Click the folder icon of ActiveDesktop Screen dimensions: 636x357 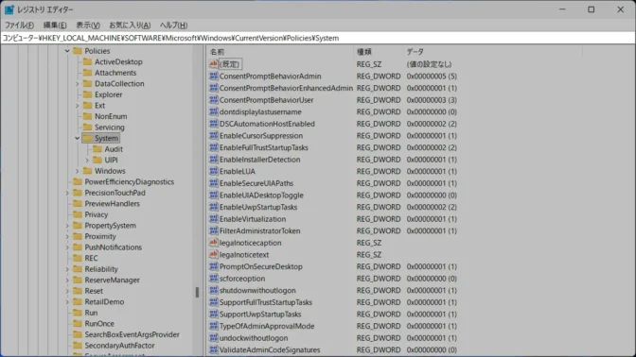[88, 61]
